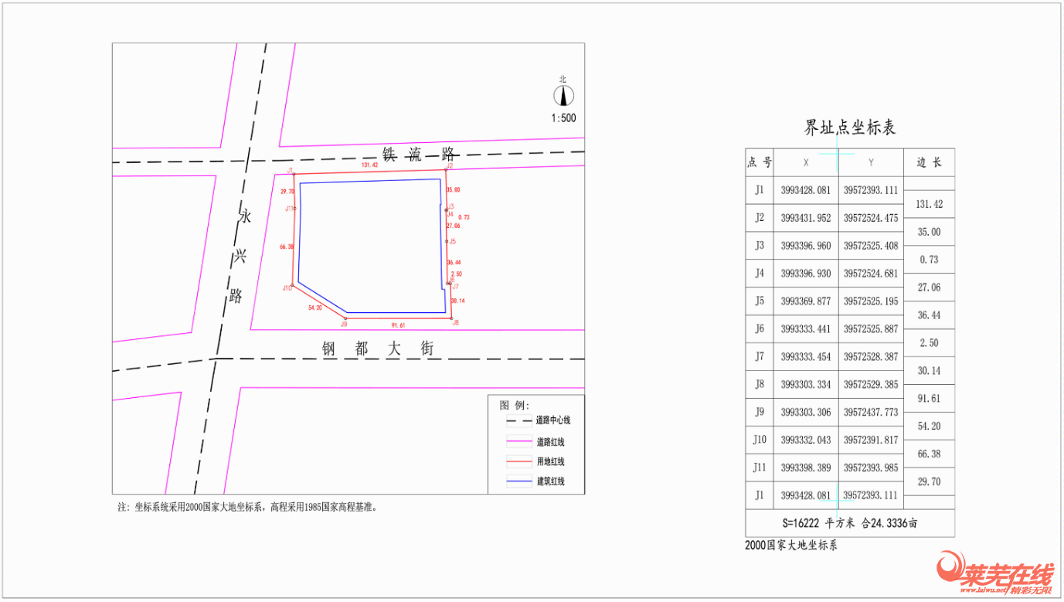Click X value 3993332.043
This screenshot has height=602, width=1064.
tap(806, 440)
